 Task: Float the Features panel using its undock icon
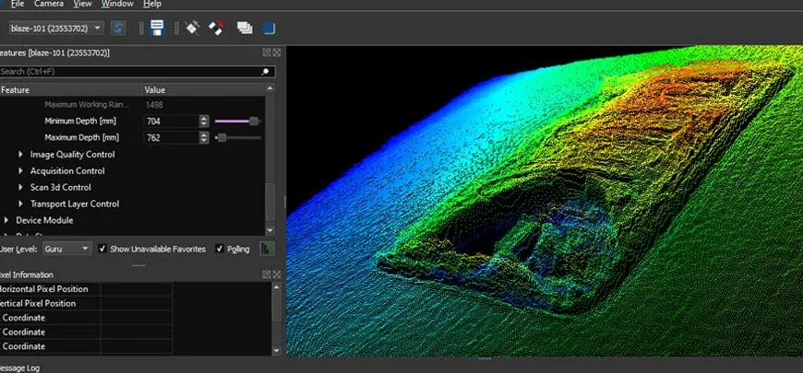pos(267,52)
